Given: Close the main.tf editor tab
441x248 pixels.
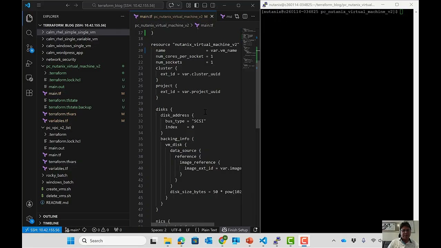Looking at the screenshot, I should pos(212,16).
